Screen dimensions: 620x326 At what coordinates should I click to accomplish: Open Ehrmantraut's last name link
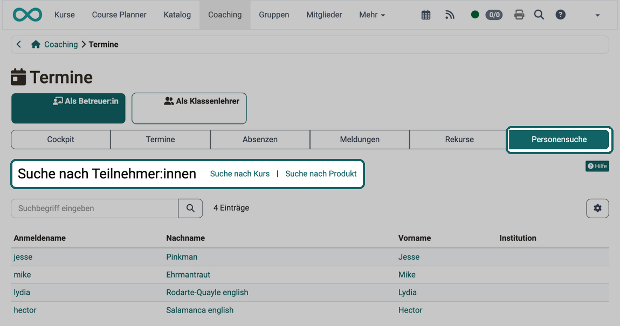click(188, 275)
